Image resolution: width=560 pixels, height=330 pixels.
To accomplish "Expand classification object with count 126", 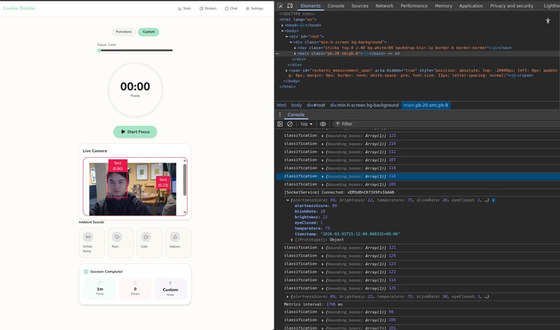I will pos(322,256).
